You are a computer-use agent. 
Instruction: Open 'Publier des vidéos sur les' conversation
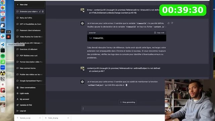pyautogui.click(x=30, y=75)
